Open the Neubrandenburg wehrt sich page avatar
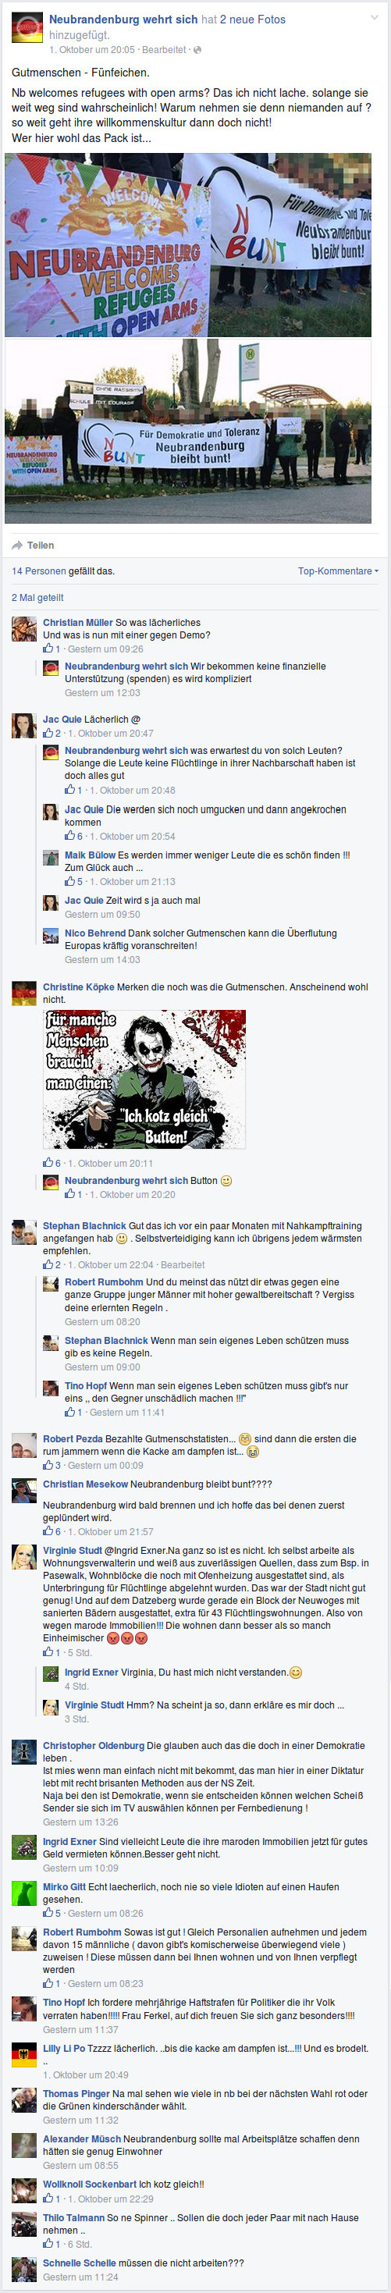Image resolution: width=391 pixels, height=2293 pixels. (x=27, y=28)
